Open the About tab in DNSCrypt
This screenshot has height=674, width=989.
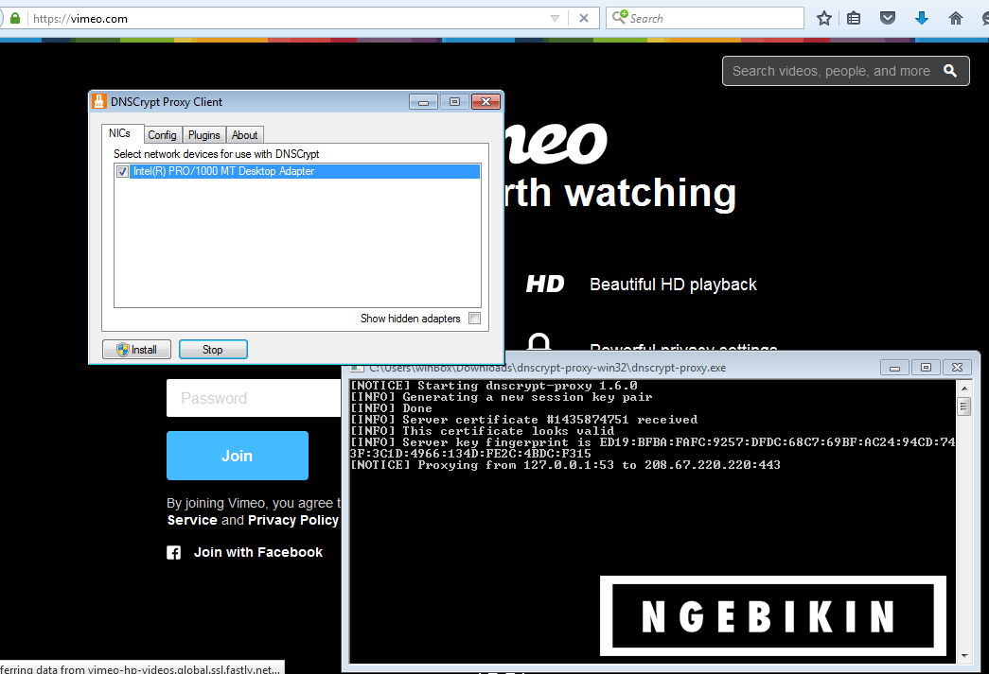244,135
